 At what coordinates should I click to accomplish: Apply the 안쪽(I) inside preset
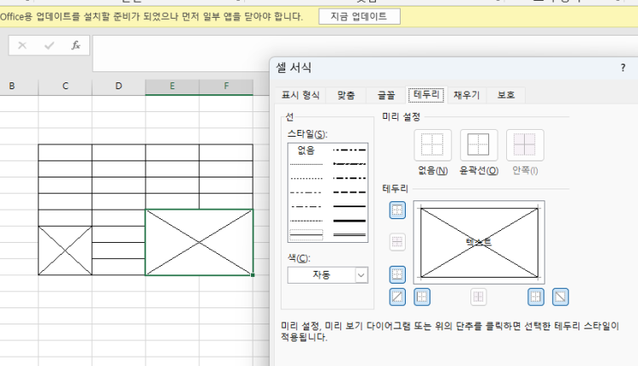pos(525,145)
